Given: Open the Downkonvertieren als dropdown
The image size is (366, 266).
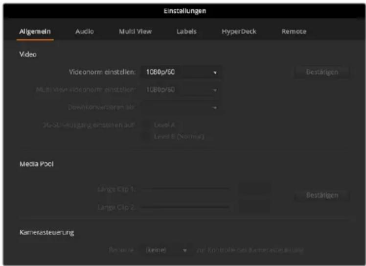Looking at the screenshot, I should coord(181,107).
